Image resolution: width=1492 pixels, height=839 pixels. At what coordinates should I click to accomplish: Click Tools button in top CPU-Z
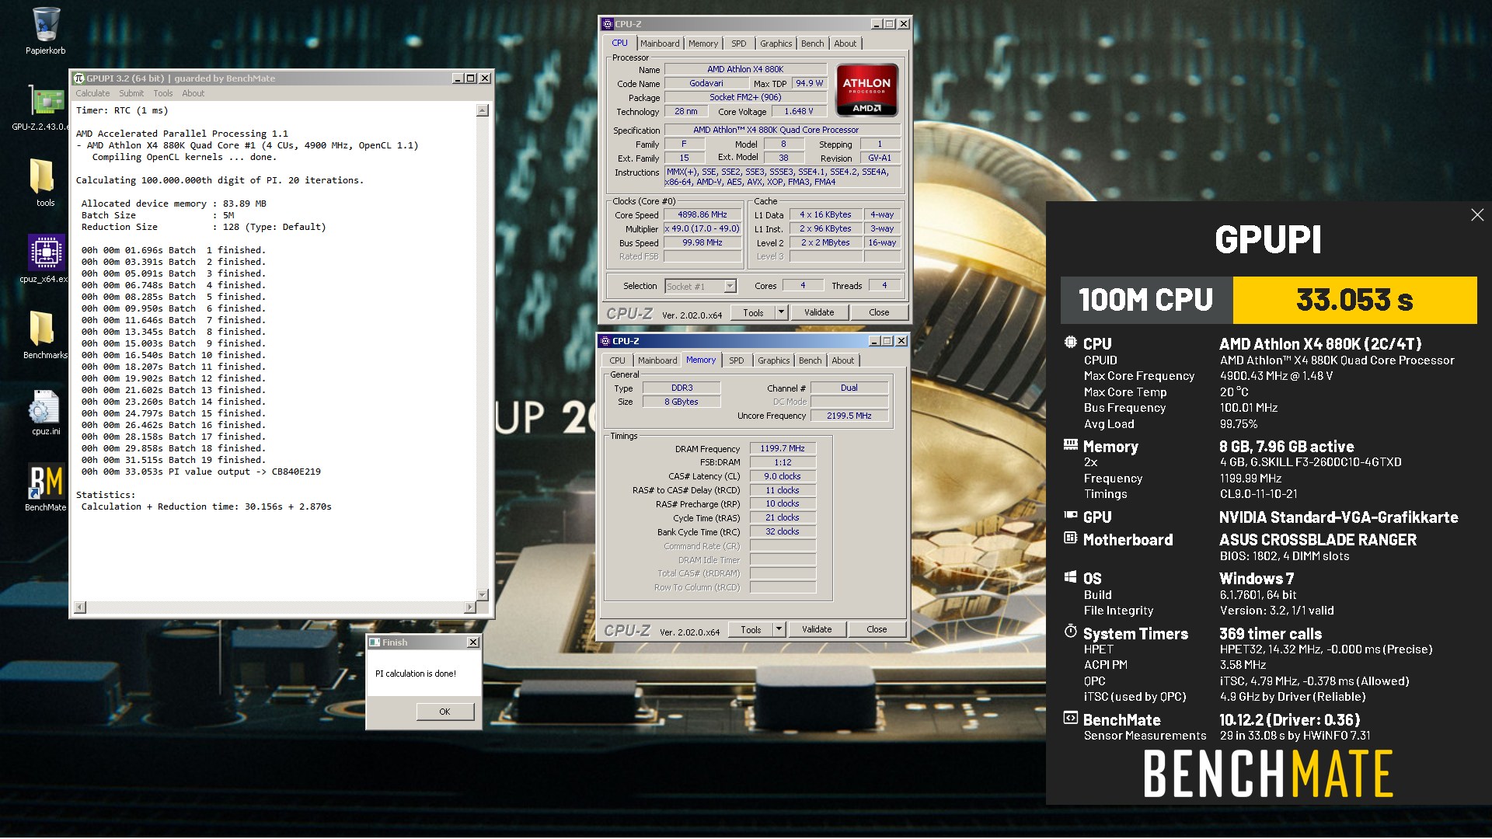[x=753, y=312]
